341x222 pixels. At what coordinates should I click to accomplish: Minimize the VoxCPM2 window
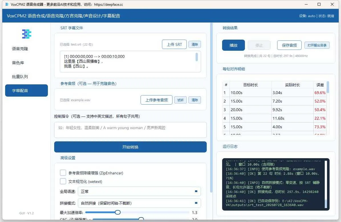[306, 4]
